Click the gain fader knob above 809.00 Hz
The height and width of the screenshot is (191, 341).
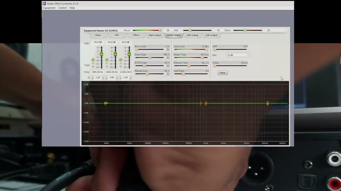click(x=101, y=54)
